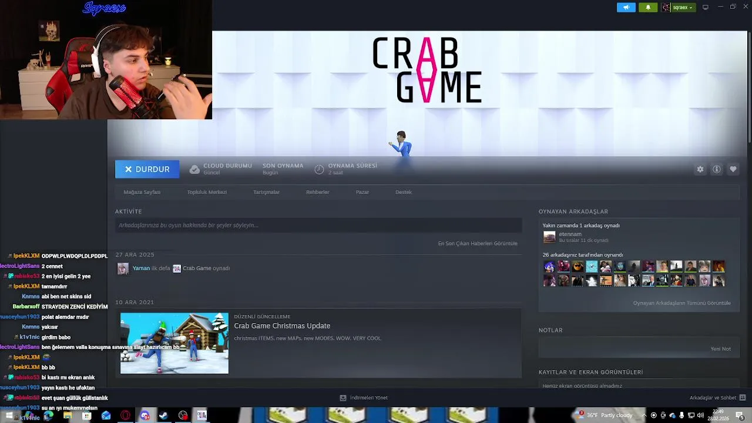Image resolution: width=752 pixels, height=423 pixels.
Task: Open the clock and date 22:49
Action: pyautogui.click(x=719, y=415)
